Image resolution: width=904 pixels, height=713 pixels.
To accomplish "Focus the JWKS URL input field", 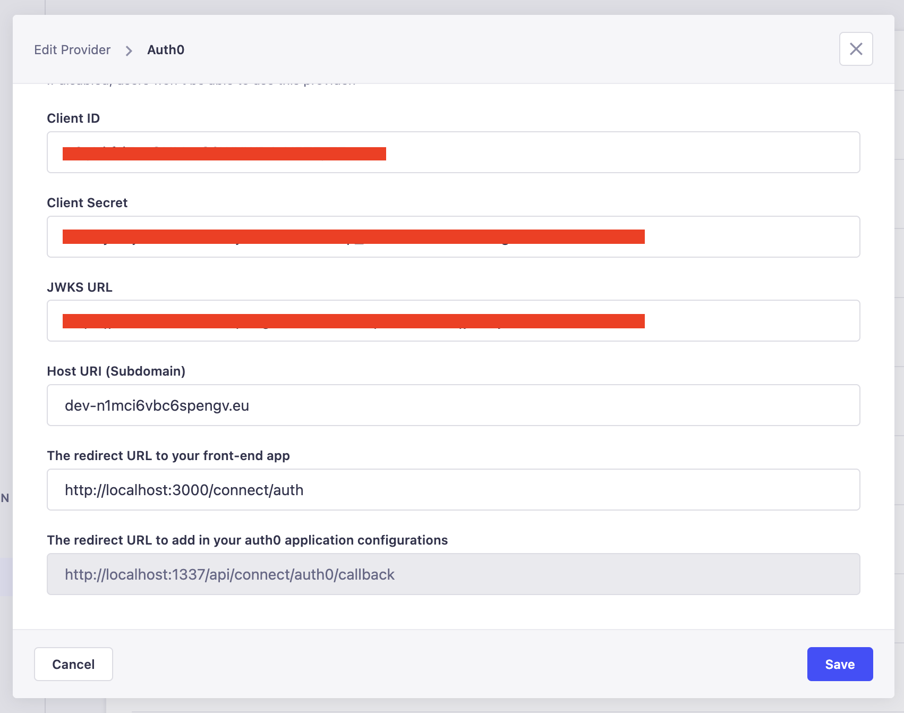I will [x=451, y=320].
